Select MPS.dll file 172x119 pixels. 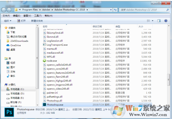click(x=49, y=57)
